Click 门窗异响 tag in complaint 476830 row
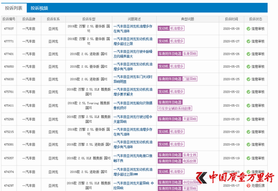This screenshot has height=191, width=278. point(190,79)
